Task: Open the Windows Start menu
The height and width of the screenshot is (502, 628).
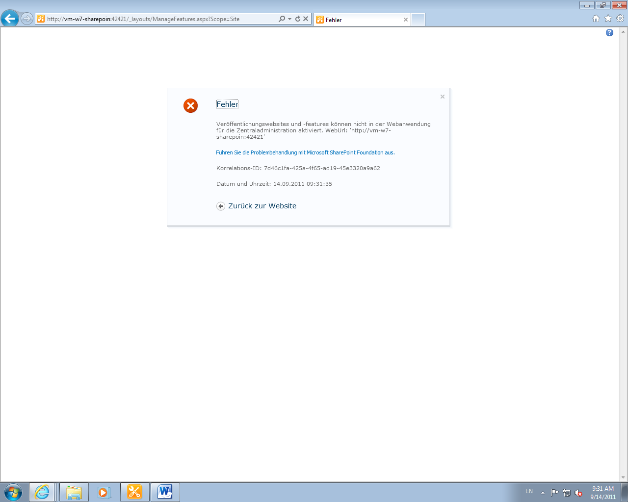Action: pyautogui.click(x=13, y=492)
